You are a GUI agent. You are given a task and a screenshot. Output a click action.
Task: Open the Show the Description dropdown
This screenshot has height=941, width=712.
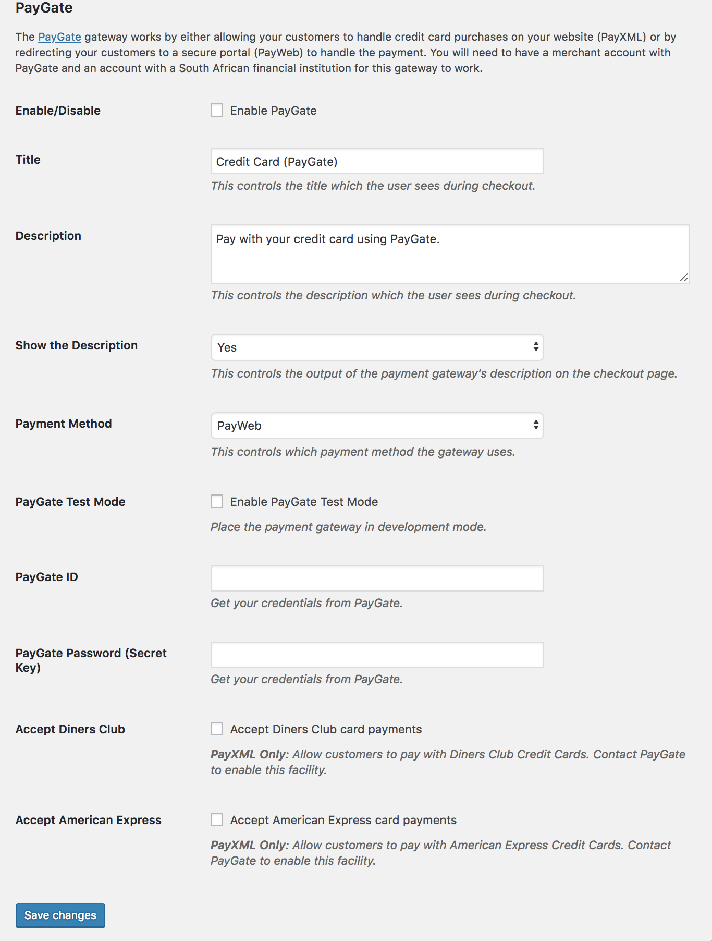click(x=376, y=347)
